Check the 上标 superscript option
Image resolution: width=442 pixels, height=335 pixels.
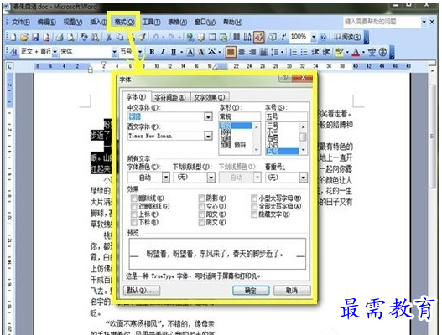coord(134,214)
